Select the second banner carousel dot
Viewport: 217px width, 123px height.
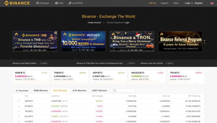(204, 43)
